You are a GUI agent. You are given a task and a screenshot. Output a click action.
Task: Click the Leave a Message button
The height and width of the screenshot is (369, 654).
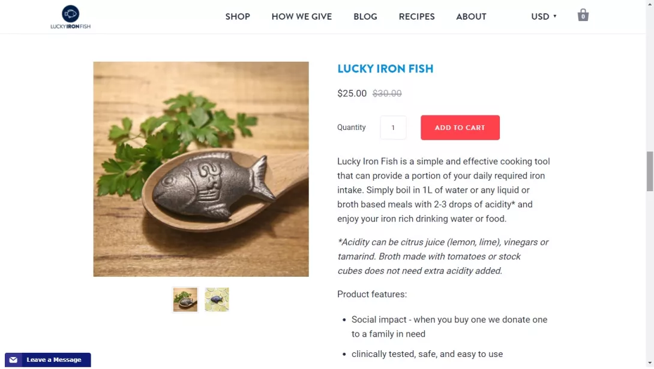48,360
